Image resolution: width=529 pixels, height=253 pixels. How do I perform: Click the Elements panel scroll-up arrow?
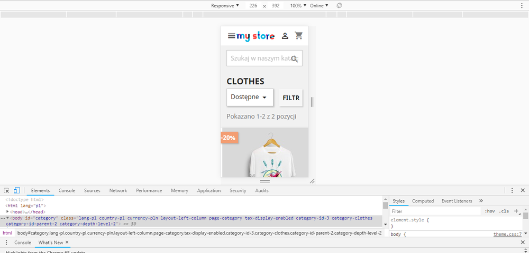pos(385,199)
